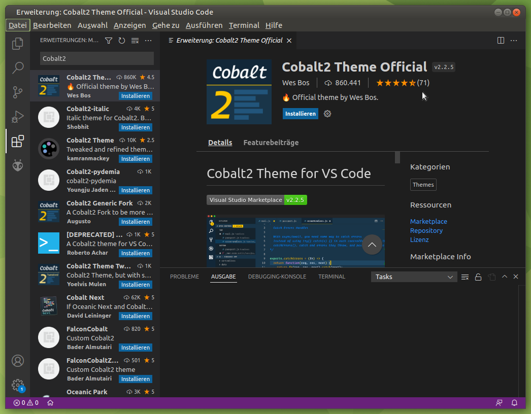531x414 pixels.
Task: Open the Repository resource link
Action: (x=426, y=230)
